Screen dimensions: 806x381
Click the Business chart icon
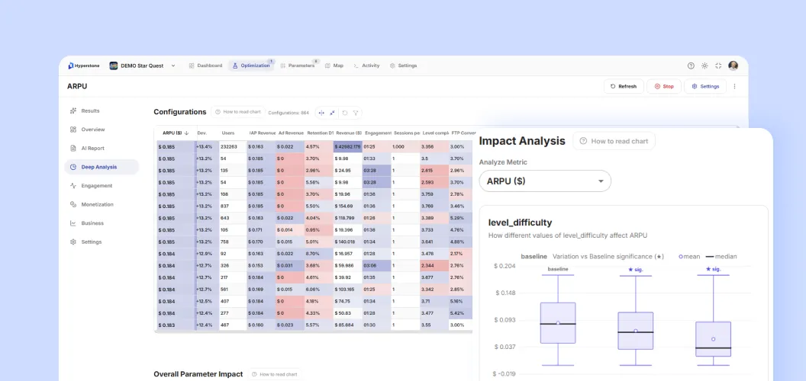(x=73, y=223)
